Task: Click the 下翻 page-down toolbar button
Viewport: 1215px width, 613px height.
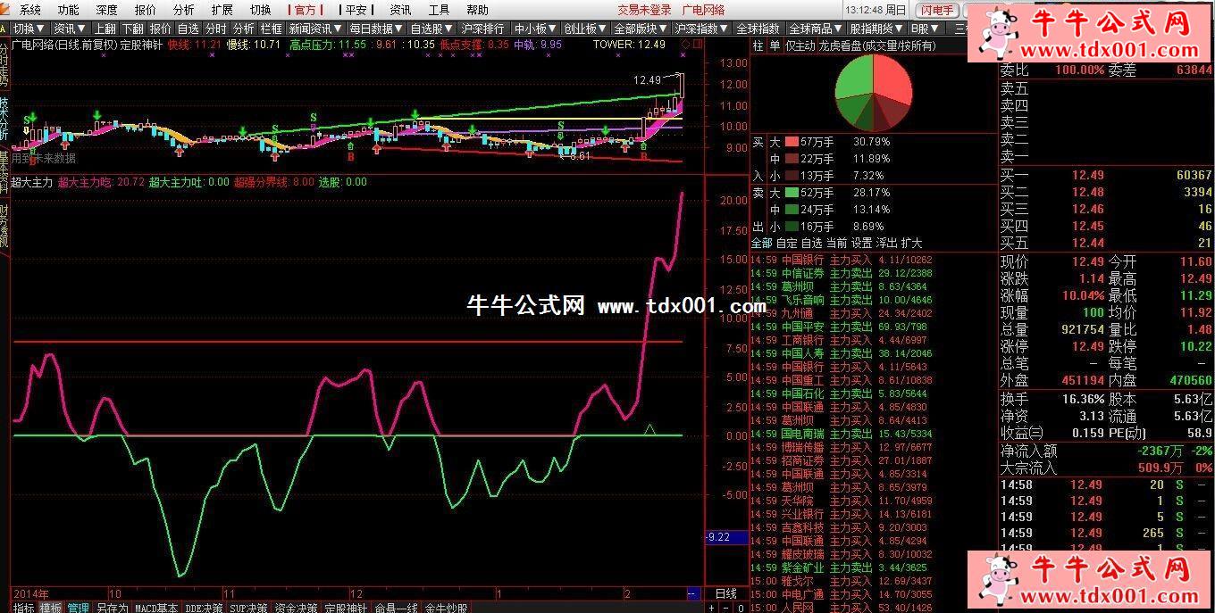Action: (x=132, y=29)
